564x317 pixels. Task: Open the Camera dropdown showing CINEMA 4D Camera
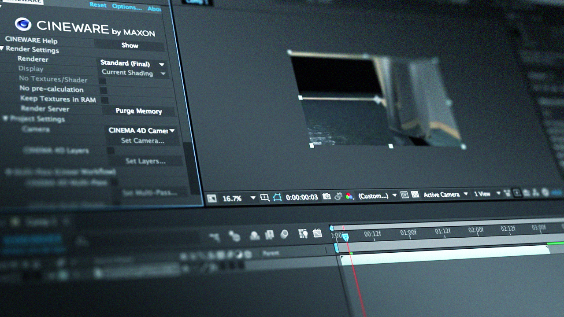coord(141,130)
